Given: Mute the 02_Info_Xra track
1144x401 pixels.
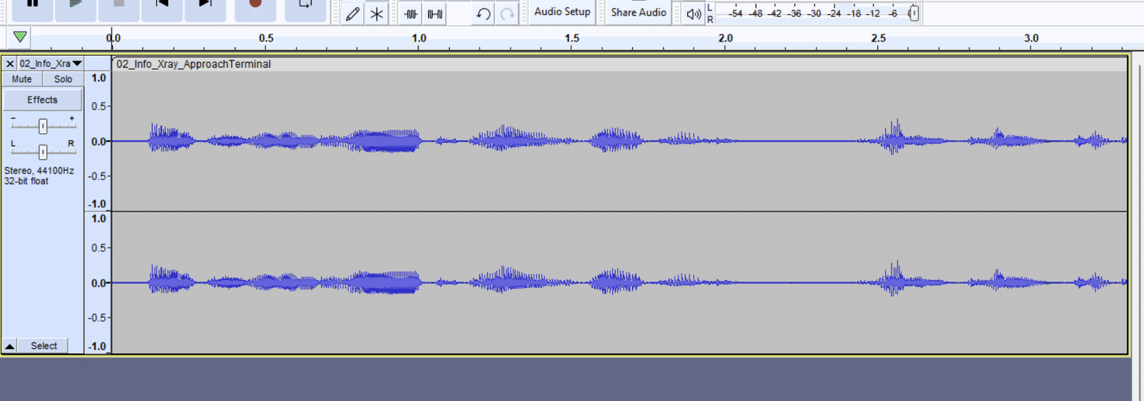Looking at the screenshot, I should pos(21,79).
